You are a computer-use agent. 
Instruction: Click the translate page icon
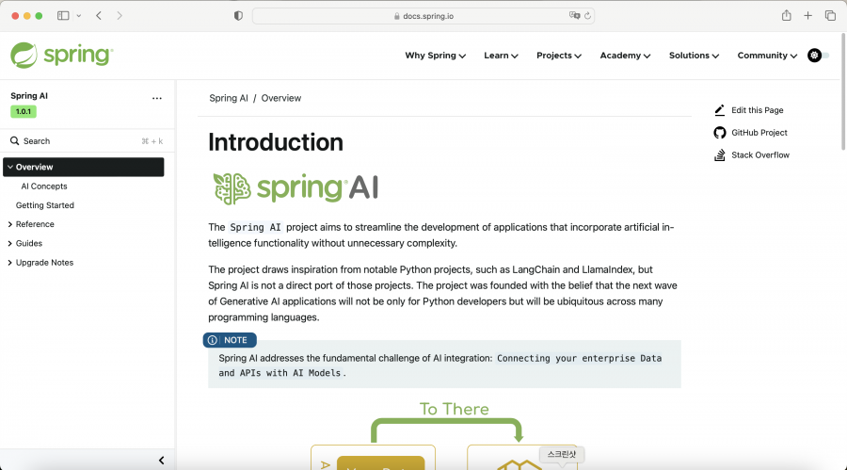coord(574,16)
